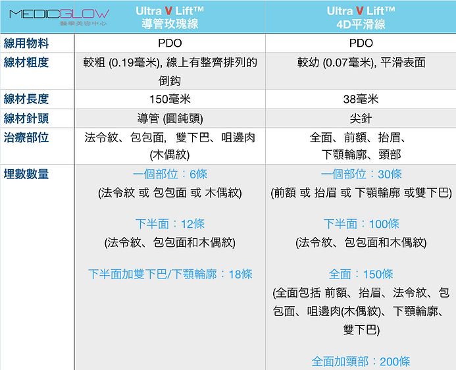
Task: Click the MEDICGLOW logo
Action: 59,17
